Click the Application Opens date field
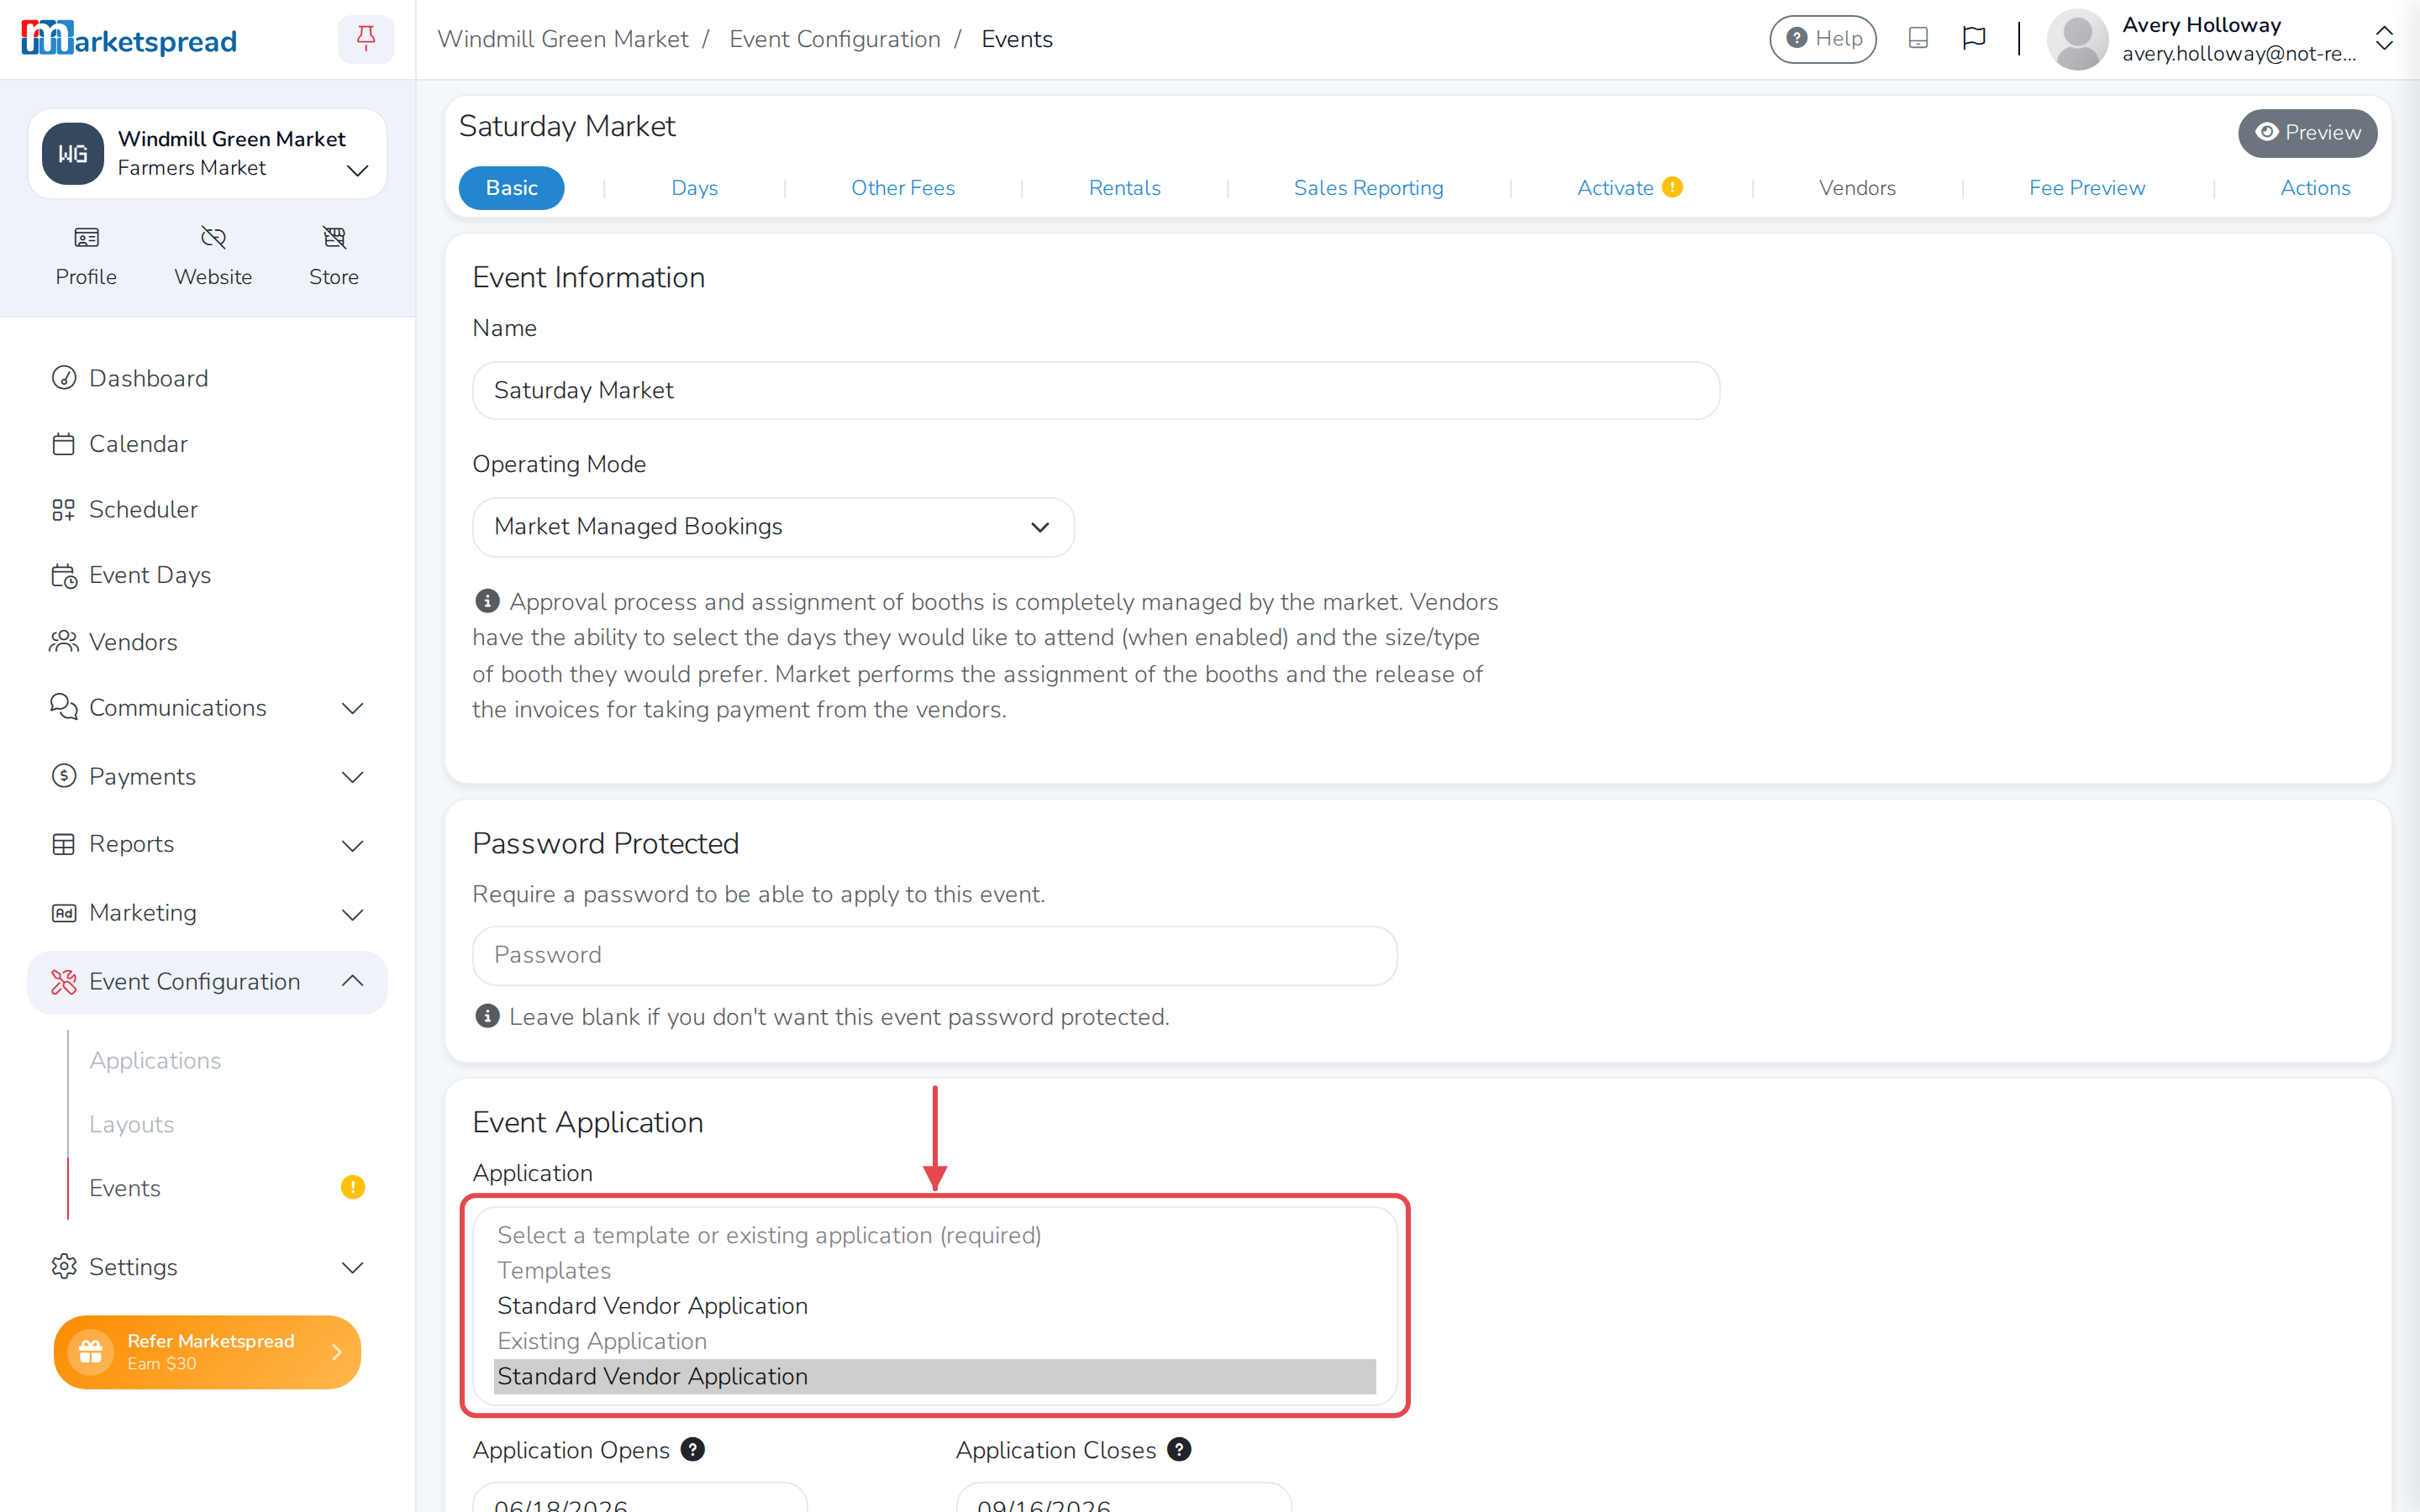This screenshot has height=1512, width=2420. click(x=640, y=1498)
